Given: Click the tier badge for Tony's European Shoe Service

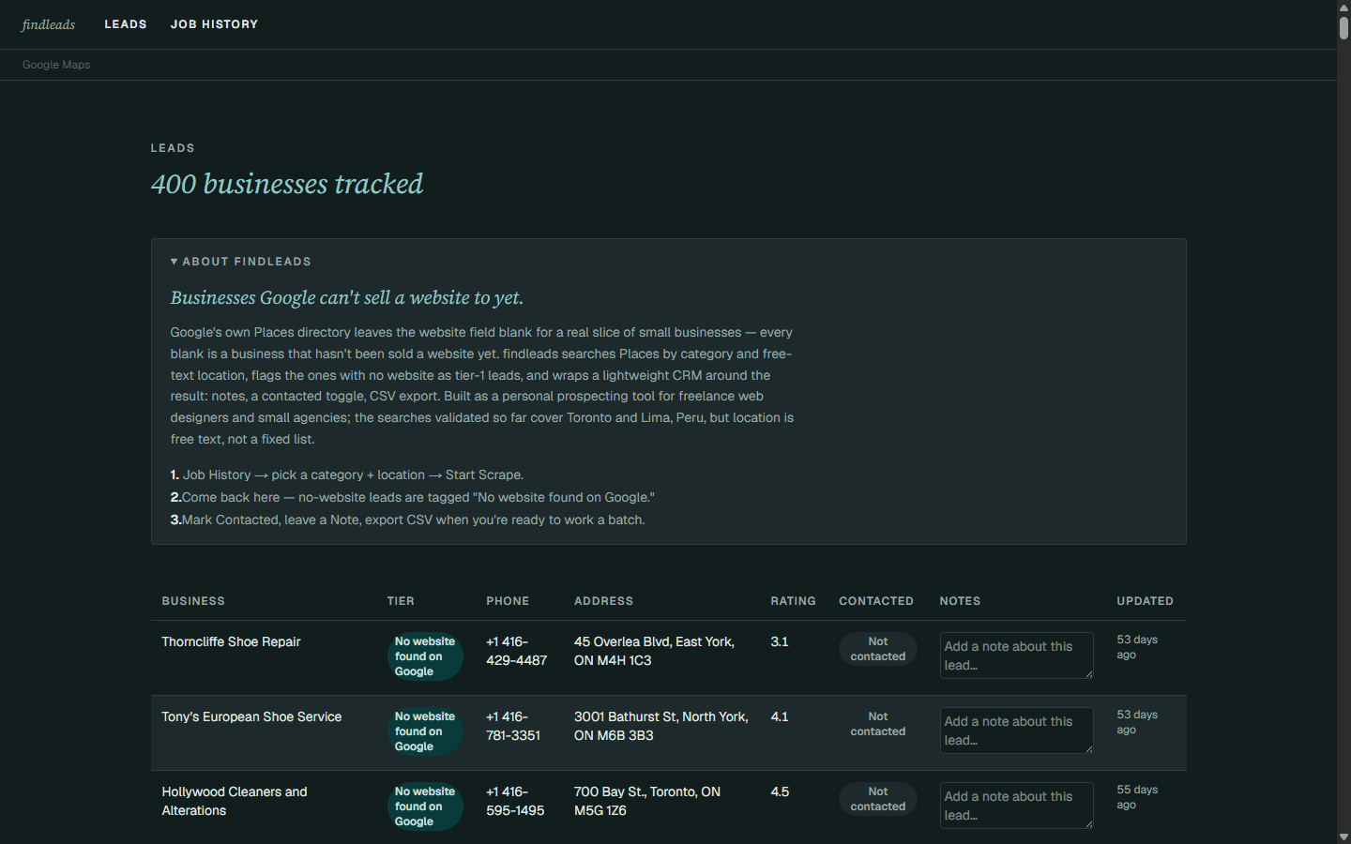Looking at the screenshot, I should pyautogui.click(x=425, y=731).
